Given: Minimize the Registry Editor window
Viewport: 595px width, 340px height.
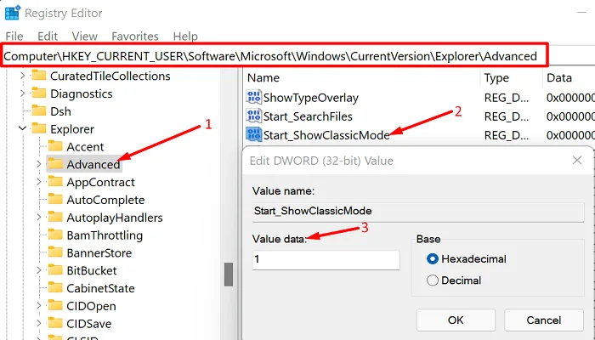Looking at the screenshot, I should (581, 13).
